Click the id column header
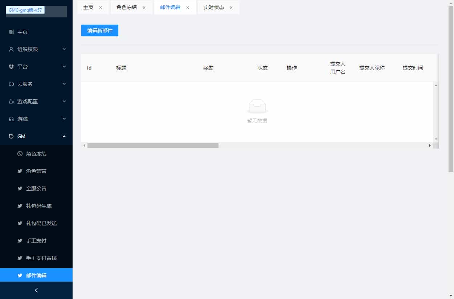Image resolution: width=454 pixels, height=299 pixels. [89, 68]
